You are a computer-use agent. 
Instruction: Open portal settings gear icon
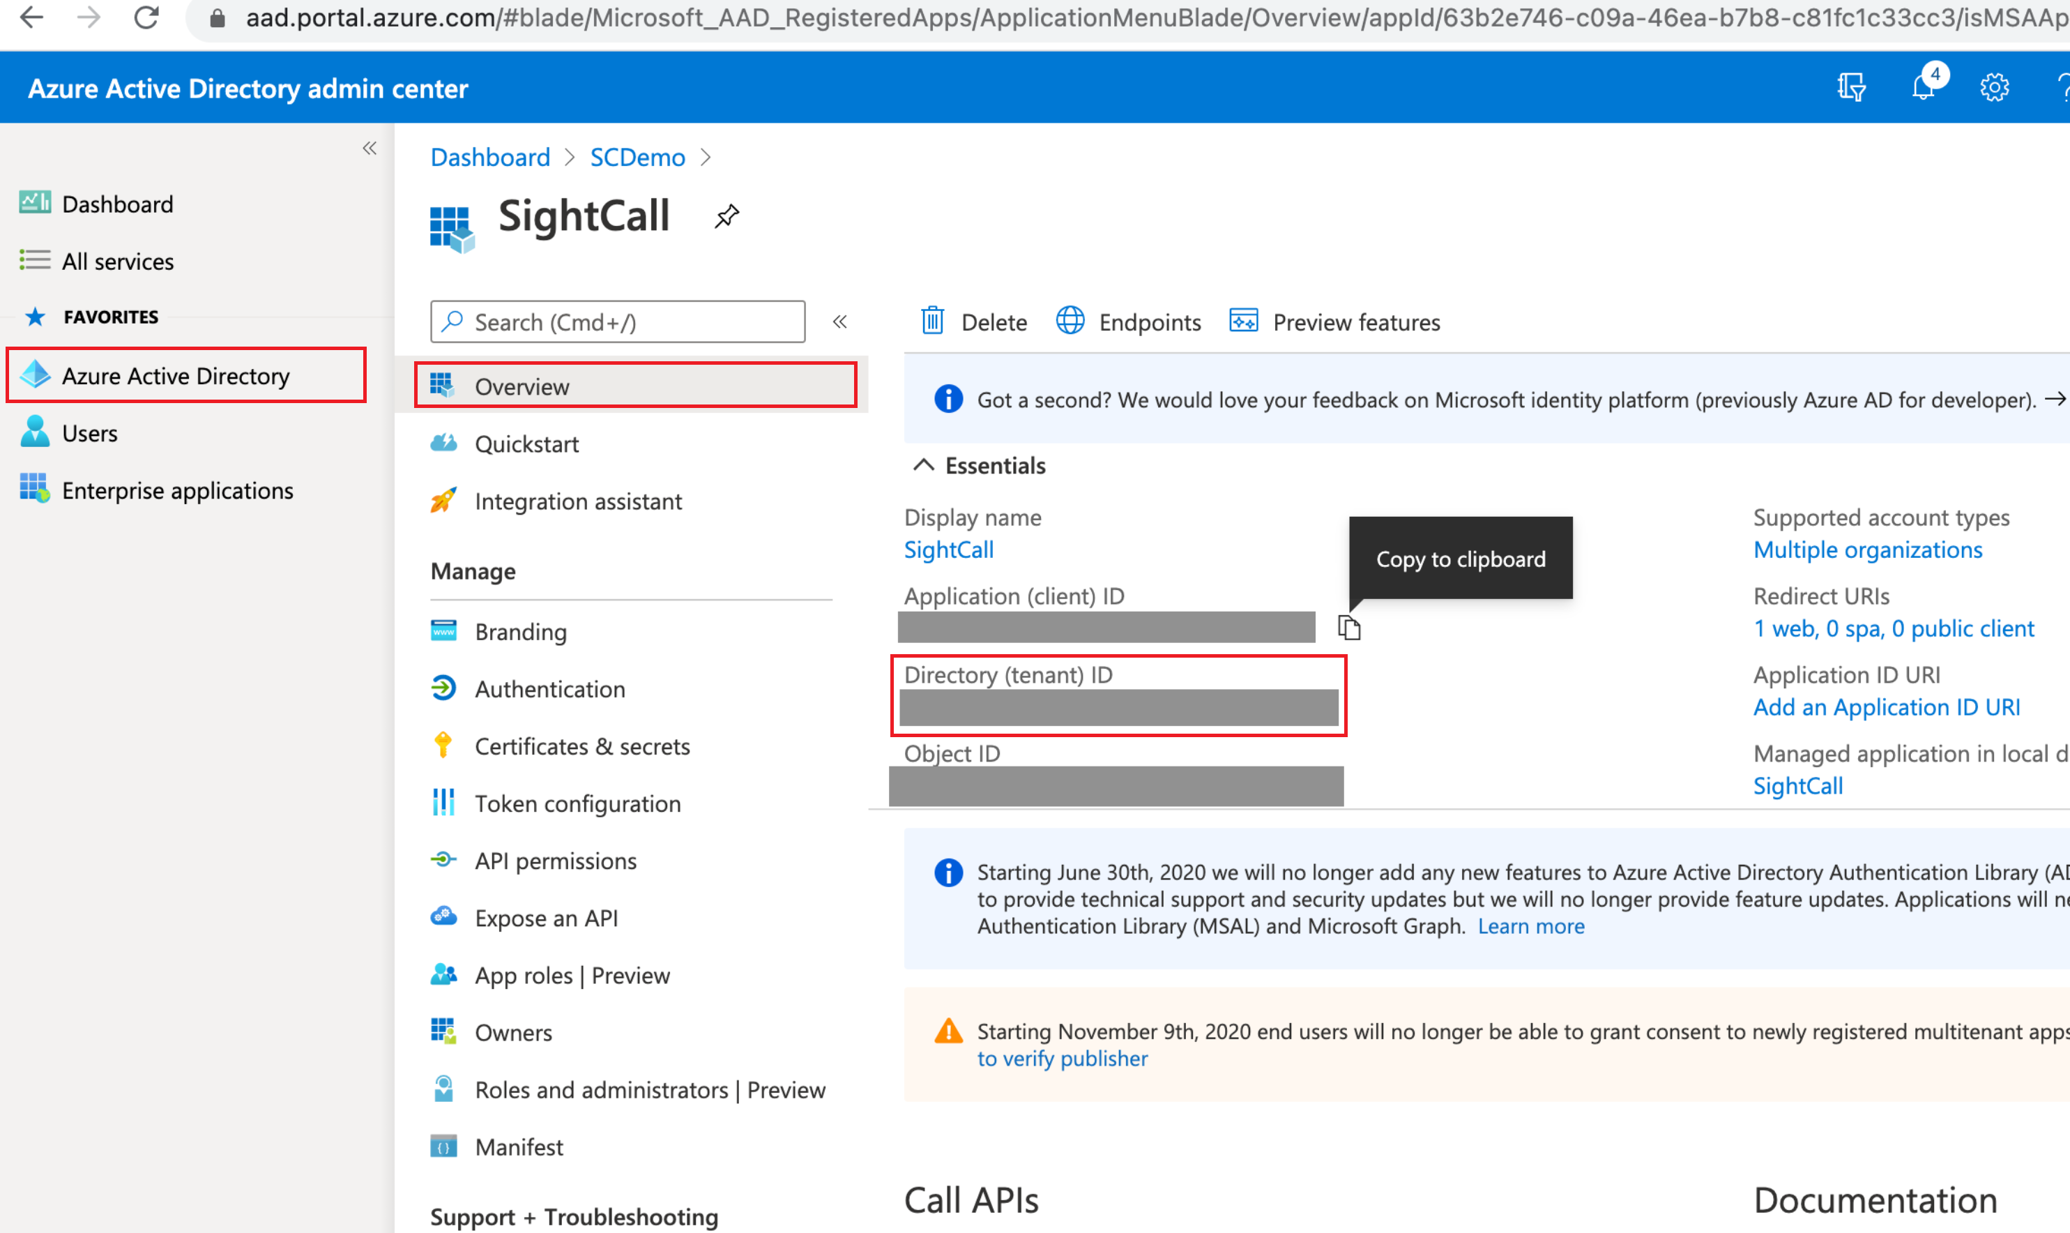[x=1995, y=87]
